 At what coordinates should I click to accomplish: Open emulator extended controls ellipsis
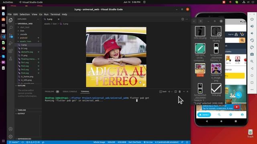point(252,90)
